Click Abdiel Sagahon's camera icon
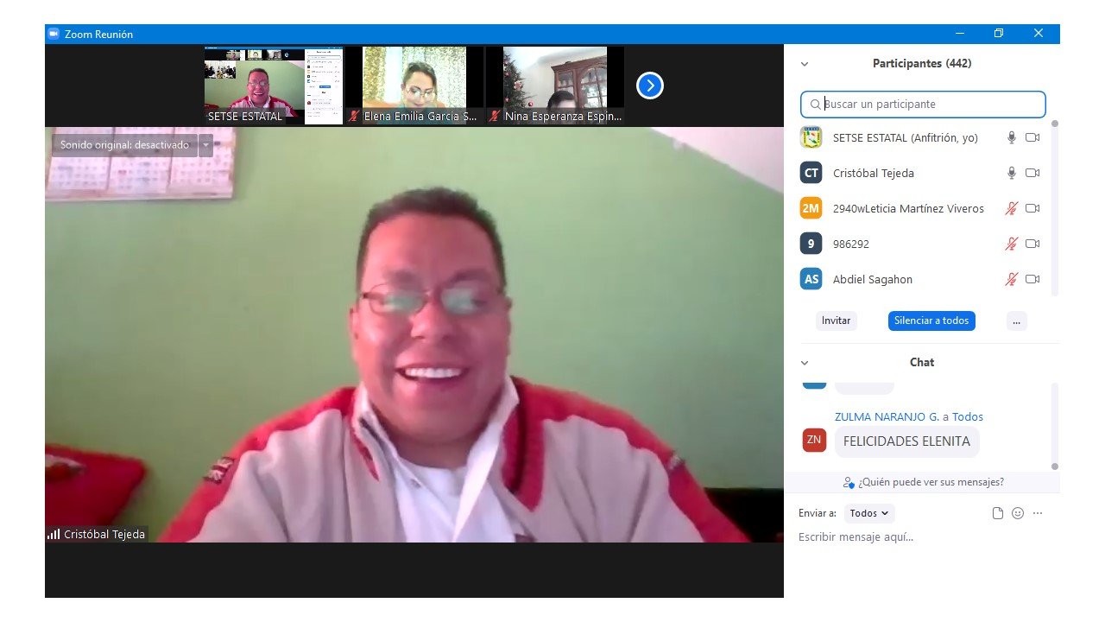 tap(1032, 279)
